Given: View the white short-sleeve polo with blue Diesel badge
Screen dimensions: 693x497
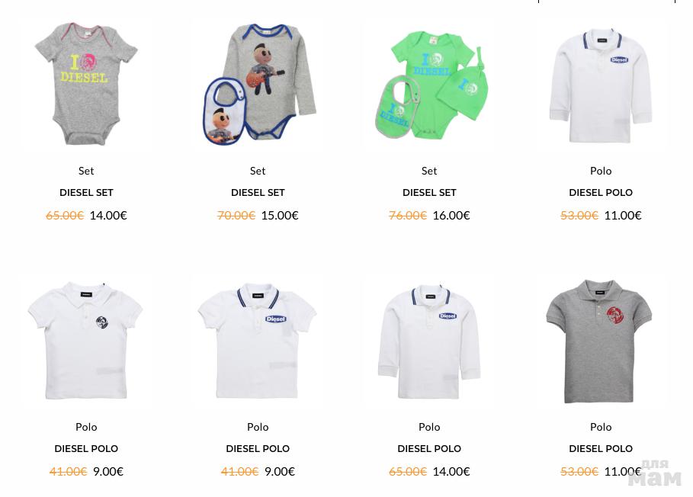Looking at the screenshot, I should 258,341.
